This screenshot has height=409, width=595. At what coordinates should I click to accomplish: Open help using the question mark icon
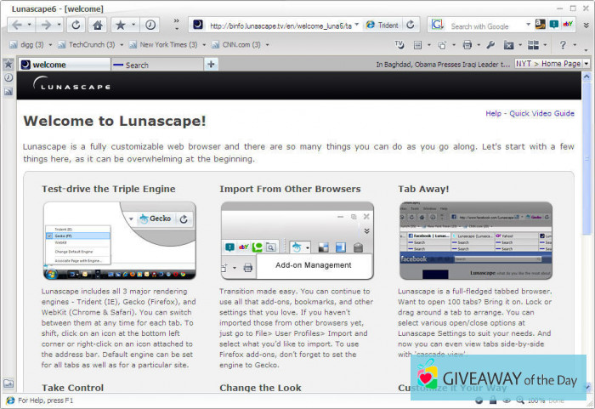point(563,45)
